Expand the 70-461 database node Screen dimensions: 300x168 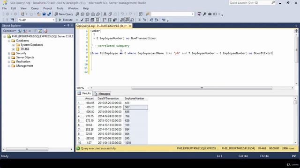14,49
